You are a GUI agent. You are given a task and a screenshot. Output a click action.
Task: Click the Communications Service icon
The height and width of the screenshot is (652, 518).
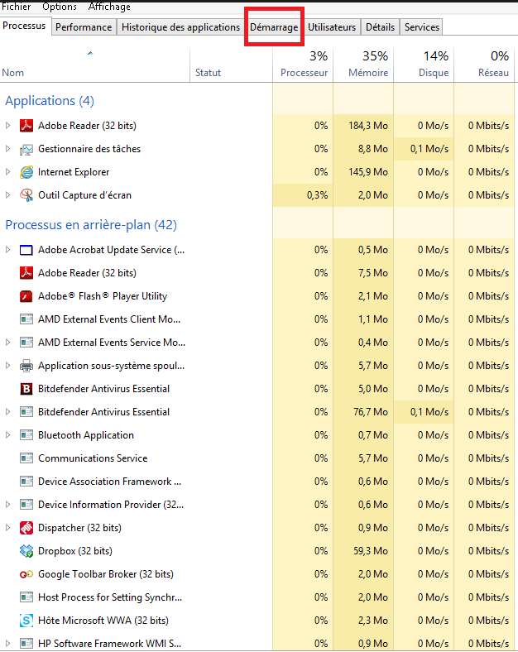point(26,458)
